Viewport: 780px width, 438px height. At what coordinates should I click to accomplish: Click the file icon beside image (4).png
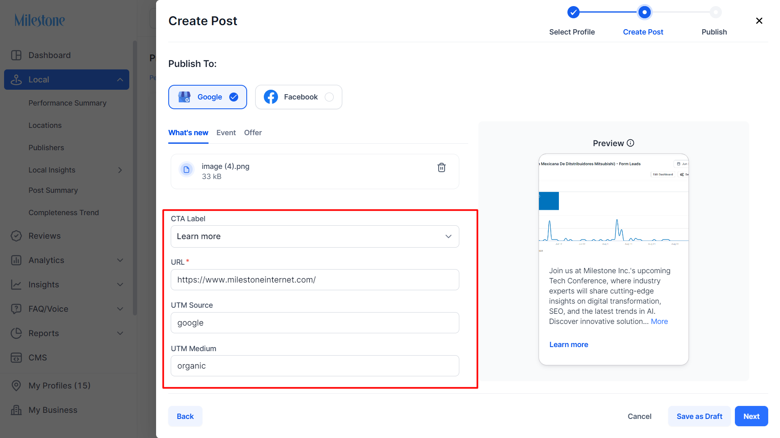187,170
